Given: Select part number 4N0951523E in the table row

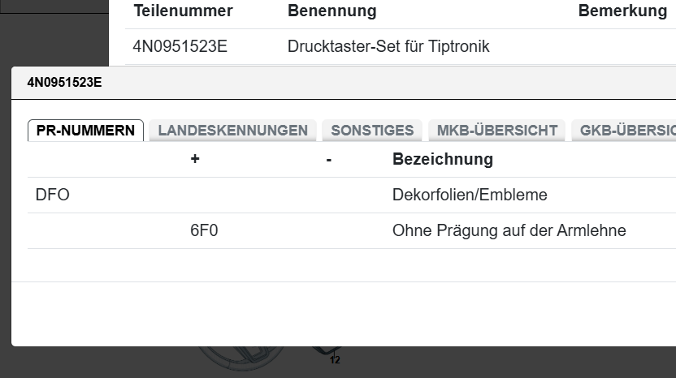Looking at the screenshot, I should point(180,46).
